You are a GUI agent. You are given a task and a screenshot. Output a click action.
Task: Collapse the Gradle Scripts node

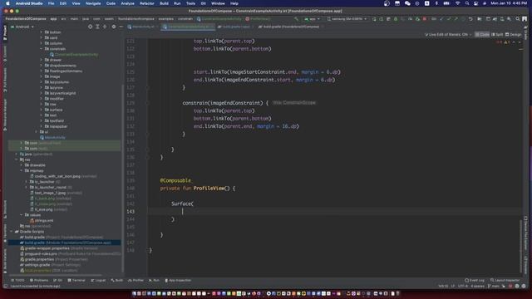11,232
